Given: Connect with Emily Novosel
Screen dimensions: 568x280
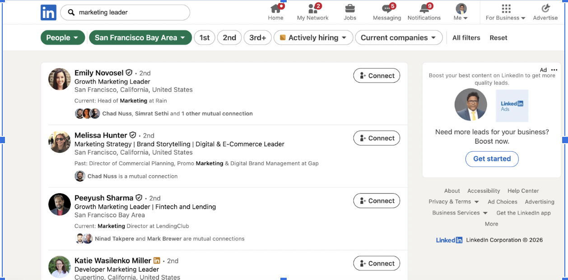Looking at the screenshot, I should point(377,76).
